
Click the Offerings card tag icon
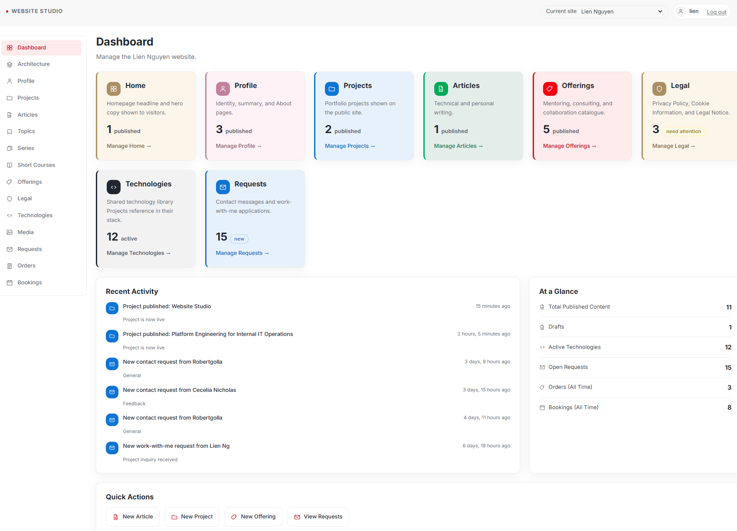coord(550,89)
